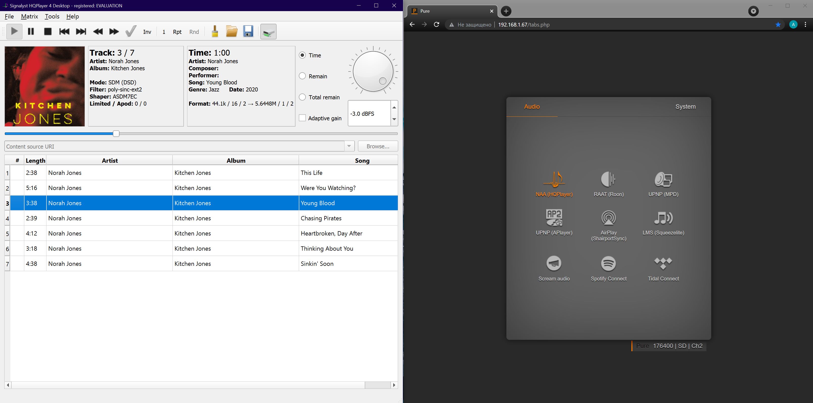Screen dimensions: 813x403
Task: Increase volume with the dBFS up arrow
Action: click(x=394, y=107)
